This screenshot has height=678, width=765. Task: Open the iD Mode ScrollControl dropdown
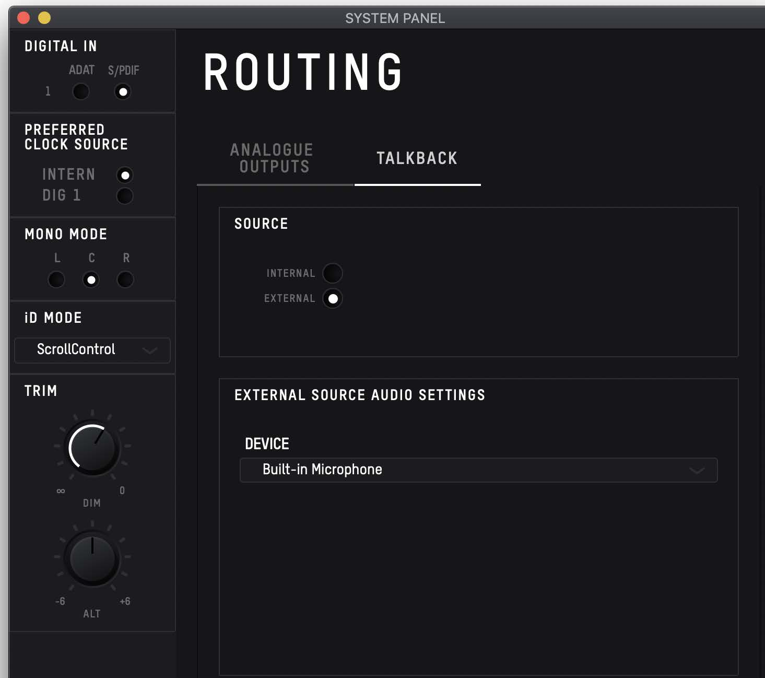[x=92, y=350]
